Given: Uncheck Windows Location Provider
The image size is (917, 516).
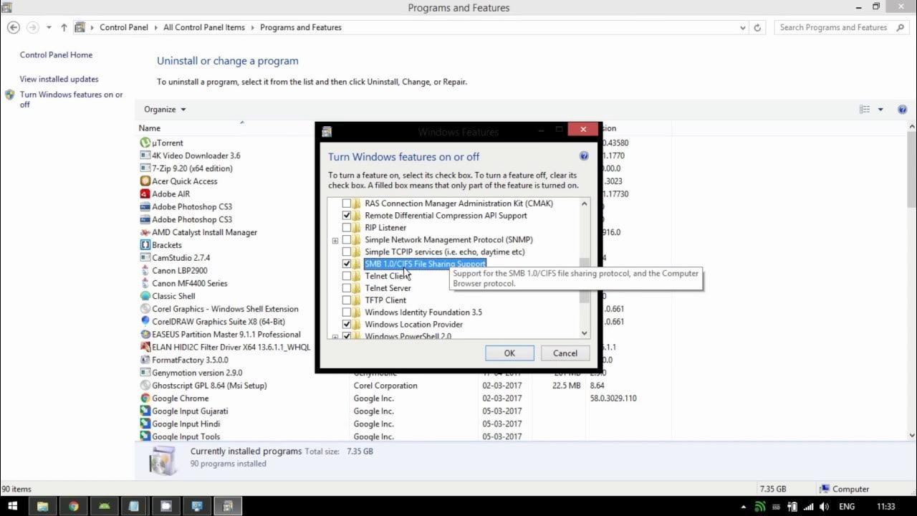Looking at the screenshot, I should click(x=347, y=325).
